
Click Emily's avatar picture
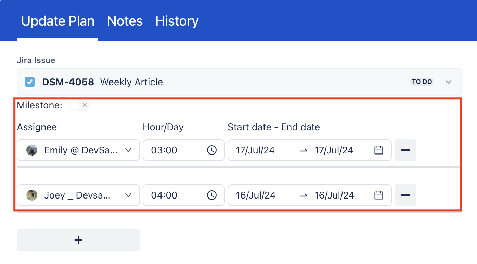(32, 150)
